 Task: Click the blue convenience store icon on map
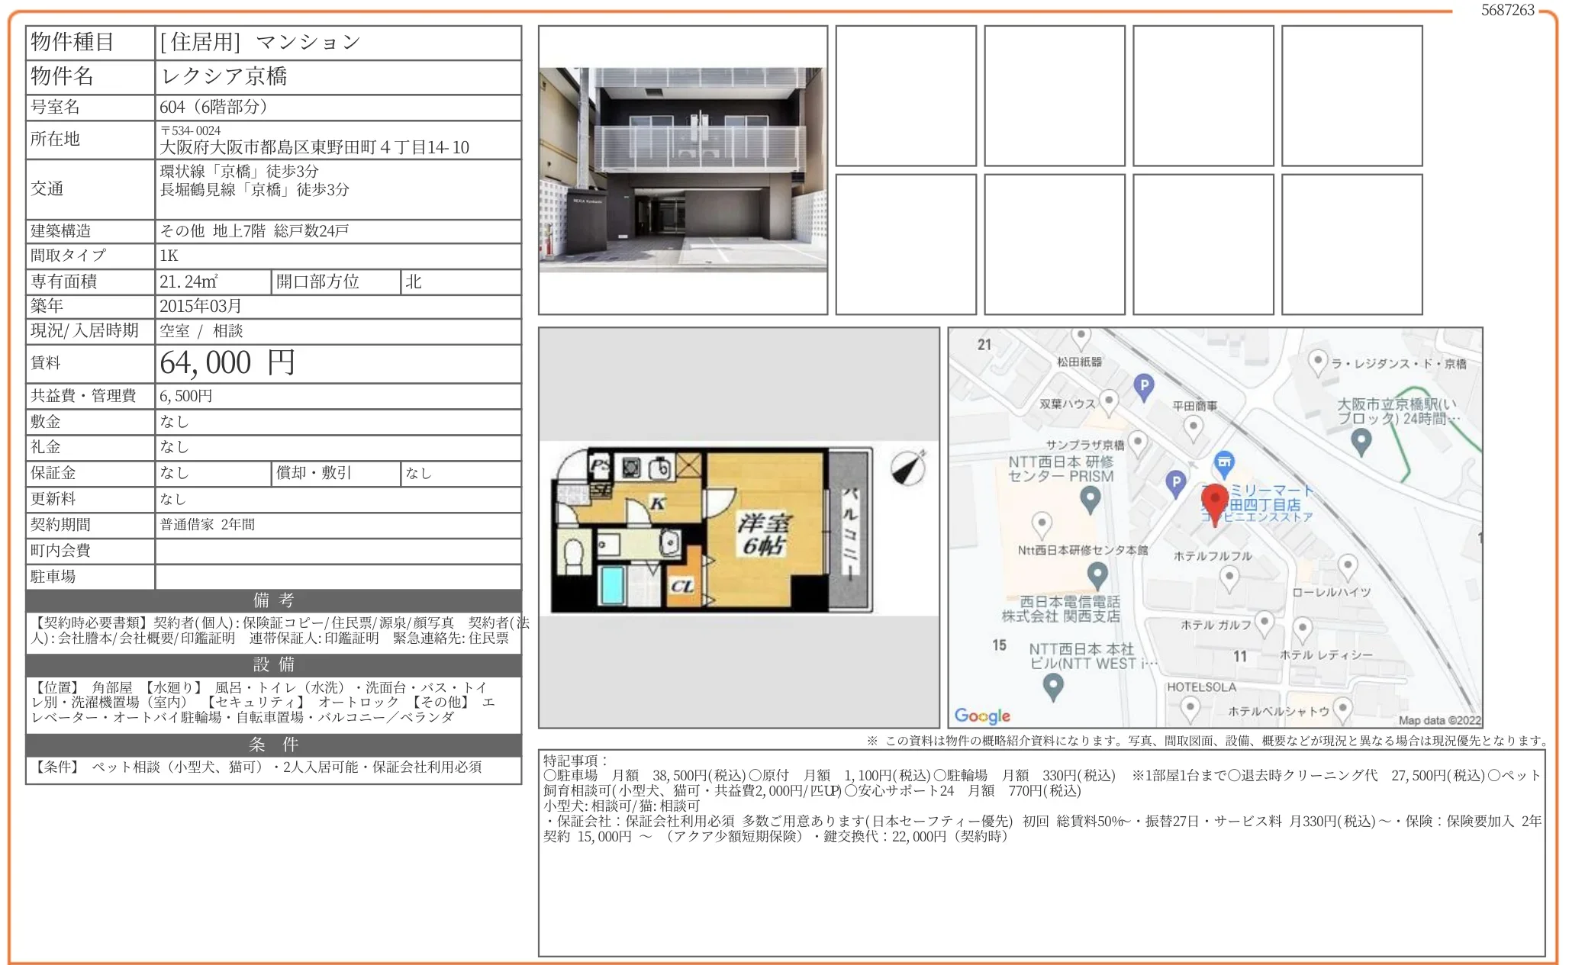[1224, 462]
